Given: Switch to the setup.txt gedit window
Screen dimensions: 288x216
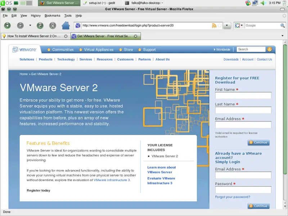Looking at the screenshot, I should [x=100, y=3].
